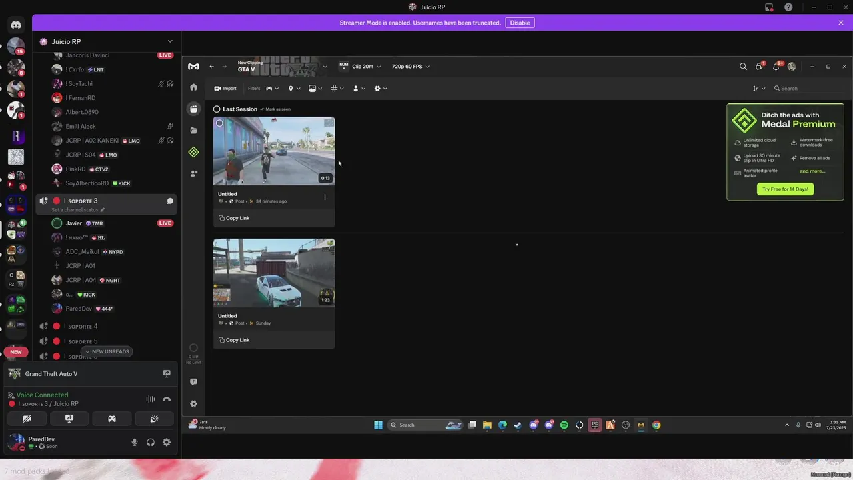Viewport: 853px width, 480px height.
Task: Copy link of the 34 minutes ago clip
Action: 234,218
